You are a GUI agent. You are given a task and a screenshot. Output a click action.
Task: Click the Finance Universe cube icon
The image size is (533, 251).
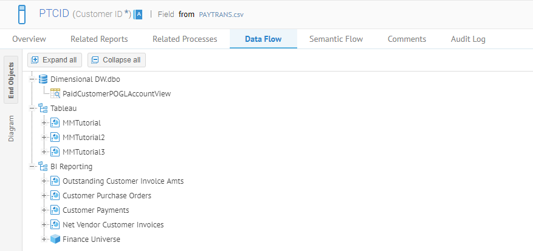[55, 239]
